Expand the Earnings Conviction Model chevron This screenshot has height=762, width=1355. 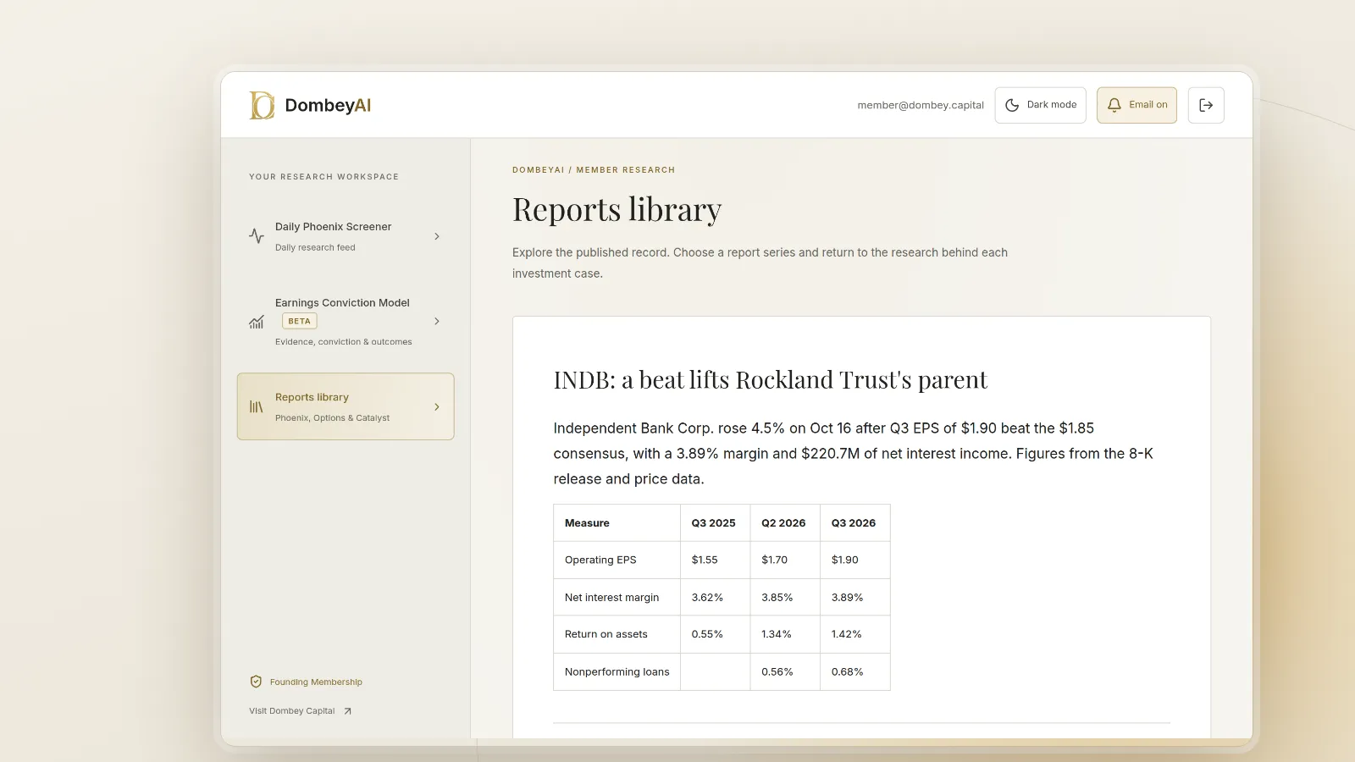437,321
